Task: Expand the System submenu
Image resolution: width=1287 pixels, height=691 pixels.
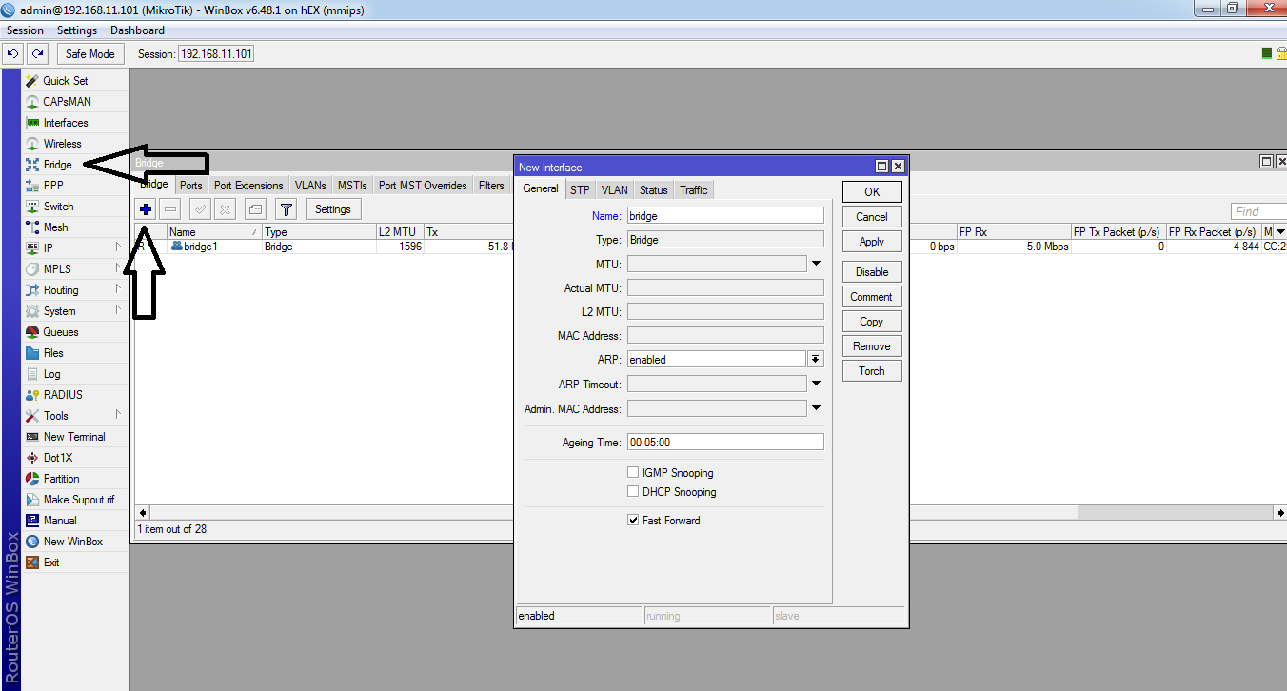Action: [x=118, y=310]
